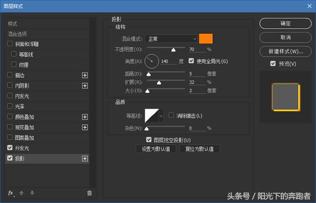This screenshot has width=316, height=203.
Task: Toggle 图层挖空投影 checkbox
Action: coord(149,139)
